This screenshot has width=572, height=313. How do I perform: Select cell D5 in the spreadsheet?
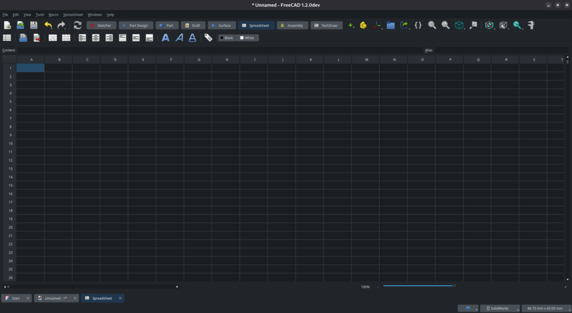[114, 101]
